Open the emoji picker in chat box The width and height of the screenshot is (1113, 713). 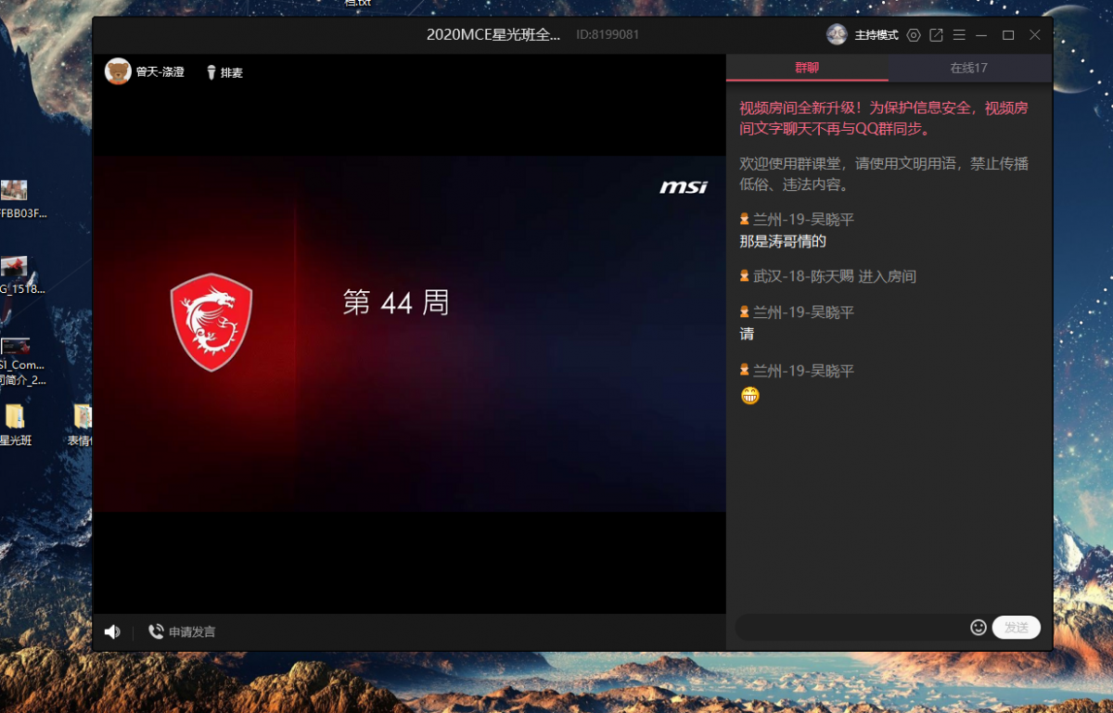(x=979, y=628)
